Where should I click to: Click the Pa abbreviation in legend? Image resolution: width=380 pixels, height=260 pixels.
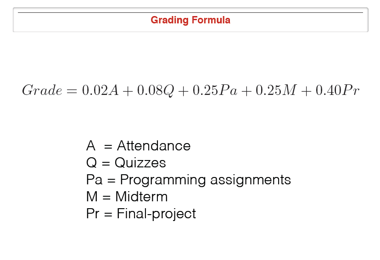pos(94,180)
